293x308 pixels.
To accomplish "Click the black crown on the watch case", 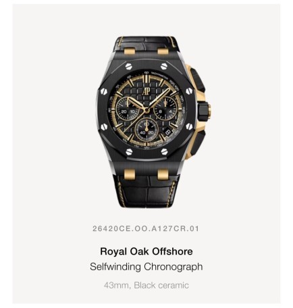I will [205, 110].
